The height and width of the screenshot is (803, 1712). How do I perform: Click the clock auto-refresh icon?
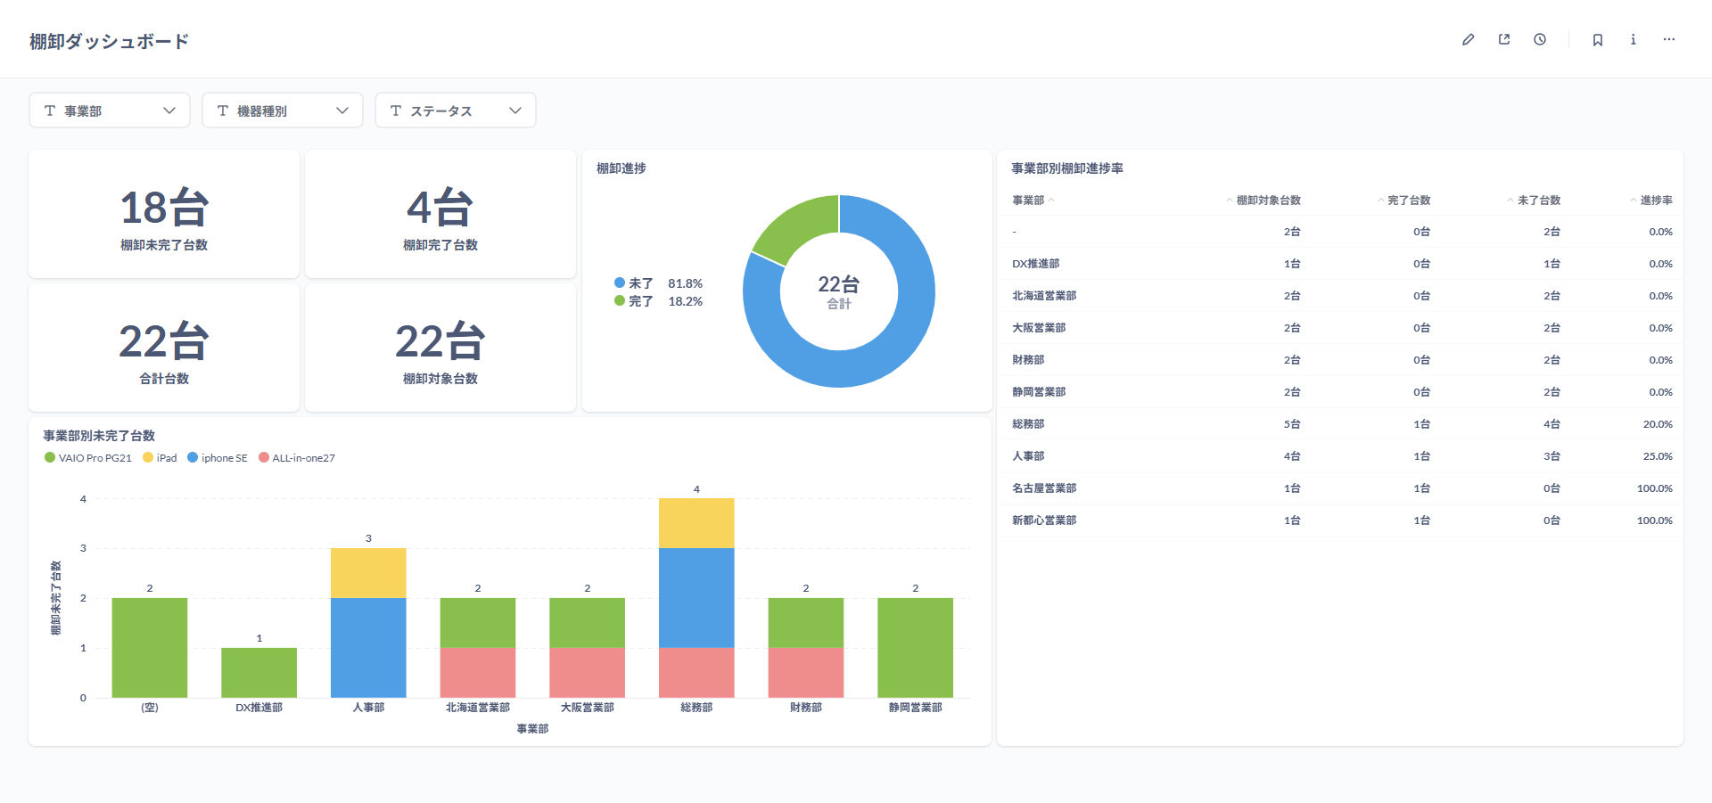(x=1540, y=39)
